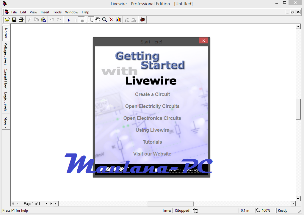
Task: Select the Pan hand tool
Action: coord(98,20)
